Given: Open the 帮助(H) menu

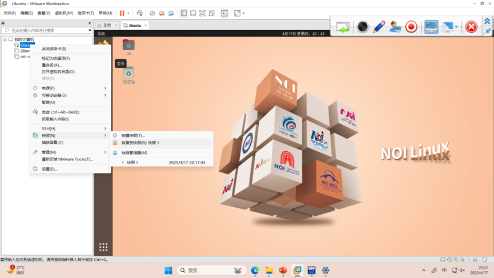Looking at the screenshot, I should (105, 13).
